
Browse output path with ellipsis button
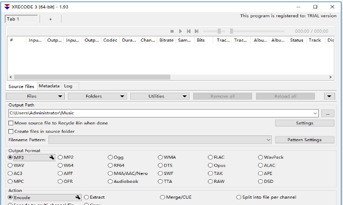point(328,113)
